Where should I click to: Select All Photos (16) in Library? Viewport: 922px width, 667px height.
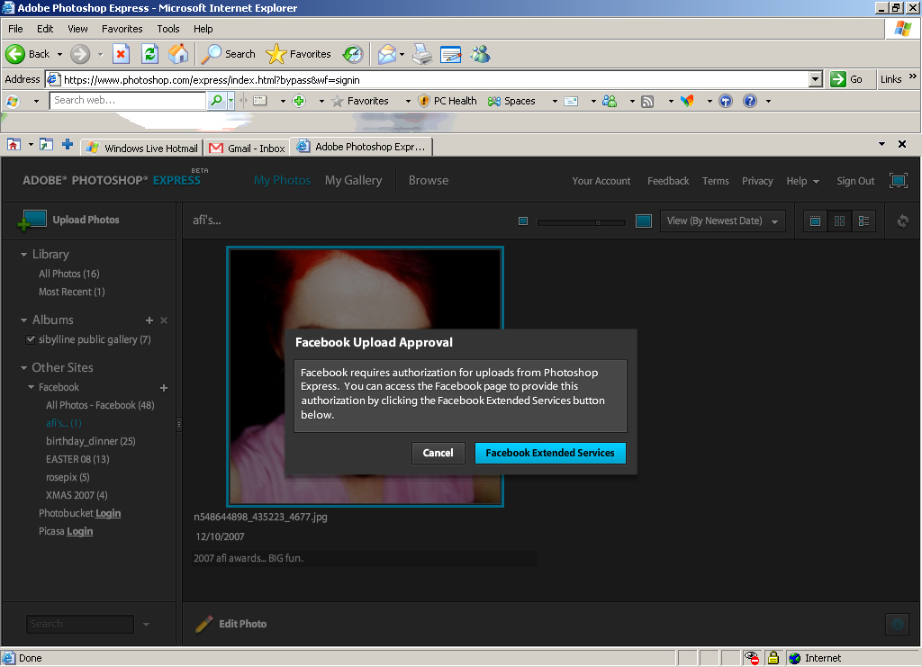(x=68, y=274)
